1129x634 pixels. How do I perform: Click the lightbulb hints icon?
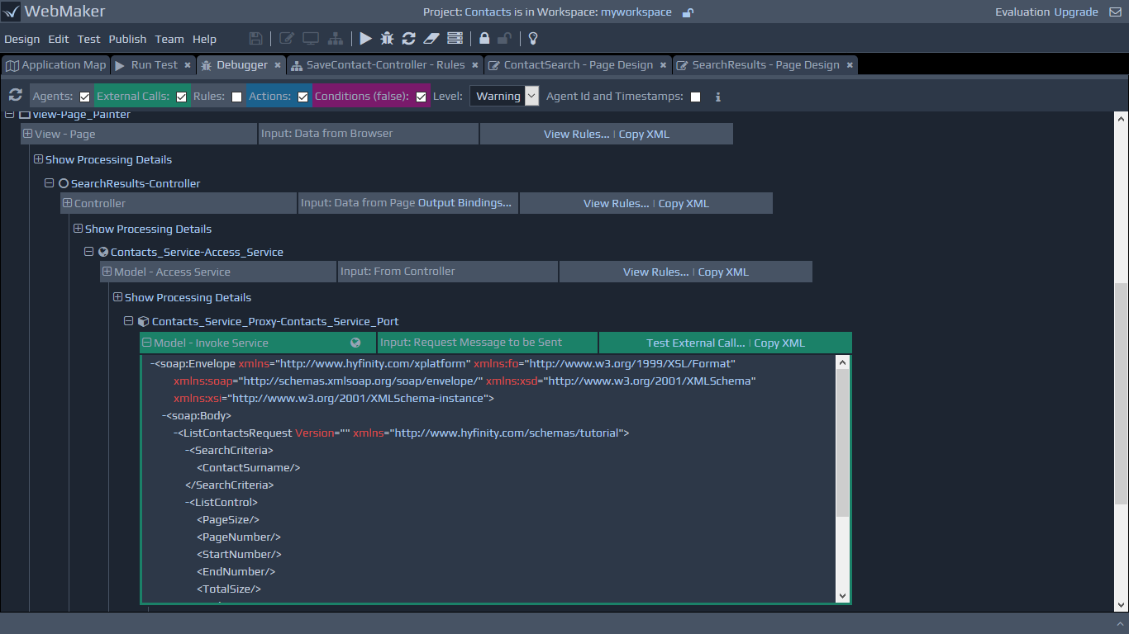[x=533, y=39]
